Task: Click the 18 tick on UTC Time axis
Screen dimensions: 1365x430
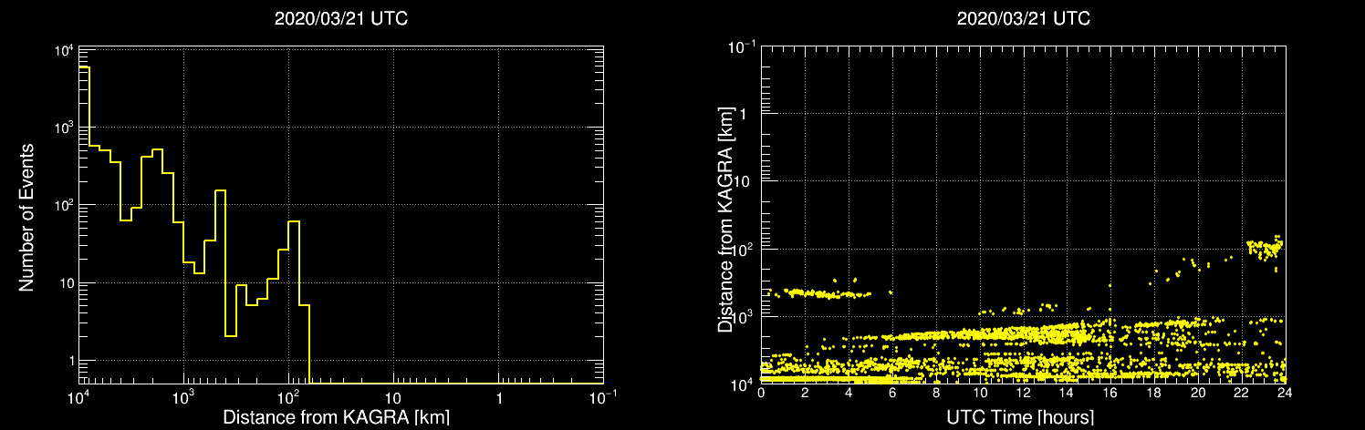Action: point(1154,393)
